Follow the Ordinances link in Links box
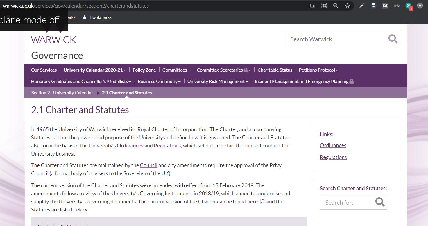 pyautogui.click(x=333, y=145)
